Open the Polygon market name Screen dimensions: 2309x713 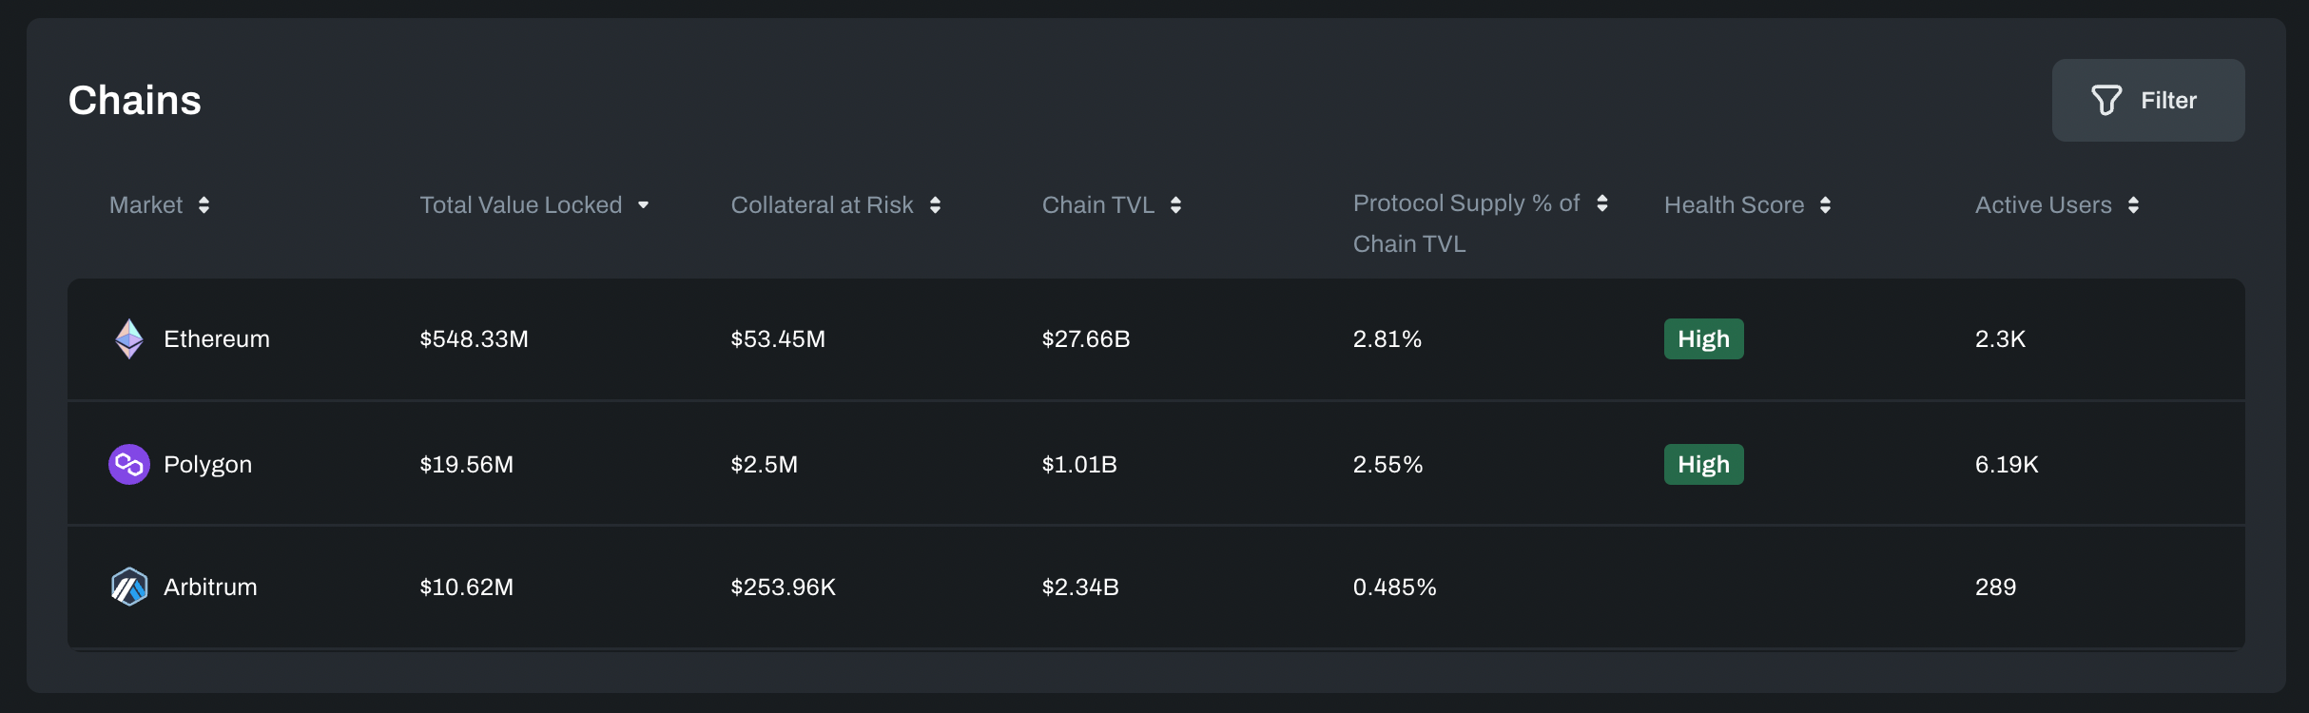pyautogui.click(x=207, y=465)
